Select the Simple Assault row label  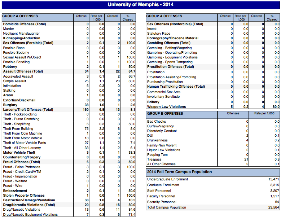pos(14,81)
